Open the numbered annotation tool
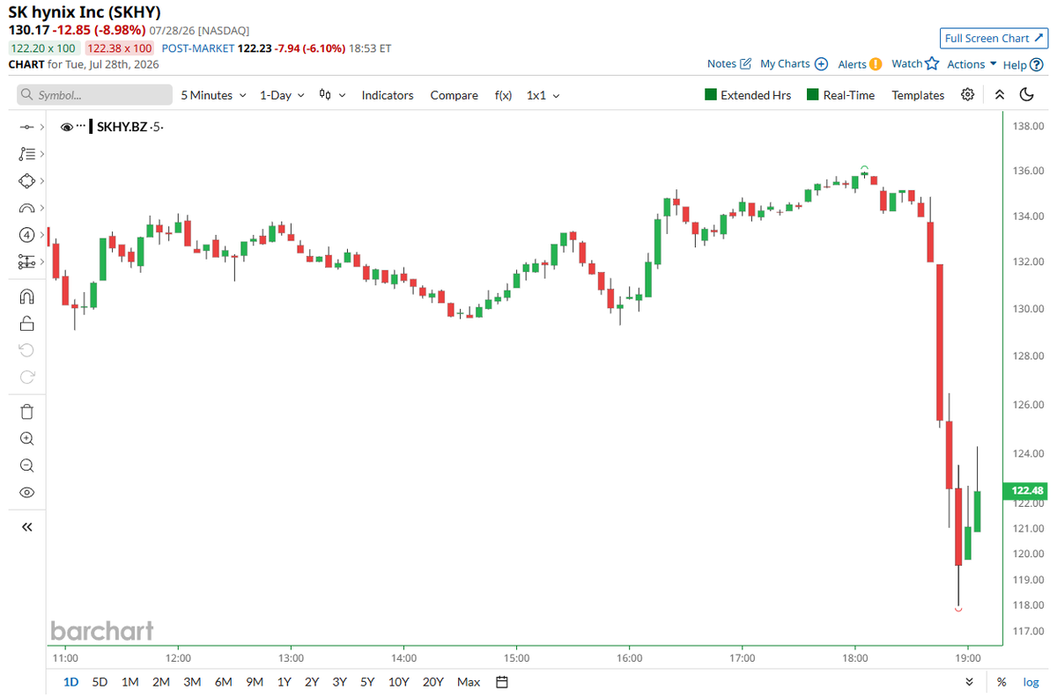The width and height of the screenshot is (1057, 697). tap(26, 235)
